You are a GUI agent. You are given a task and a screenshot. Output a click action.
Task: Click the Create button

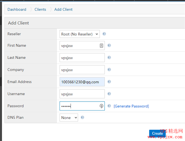click(157, 134)
